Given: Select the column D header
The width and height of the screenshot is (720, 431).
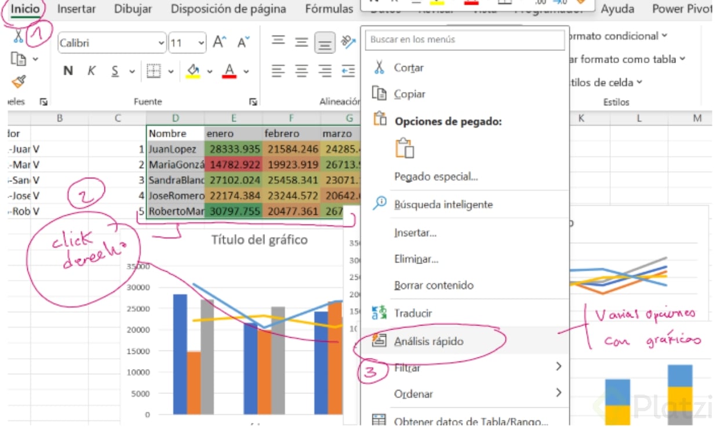Looking at the screenshot, I should click(x=176, y=118).
